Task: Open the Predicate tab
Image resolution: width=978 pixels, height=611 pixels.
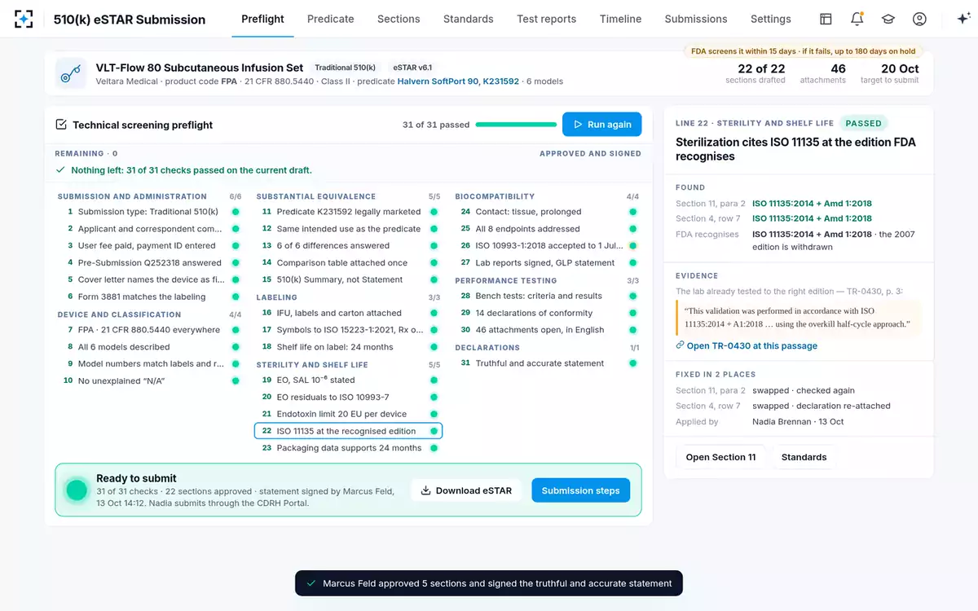Action: 330,19
